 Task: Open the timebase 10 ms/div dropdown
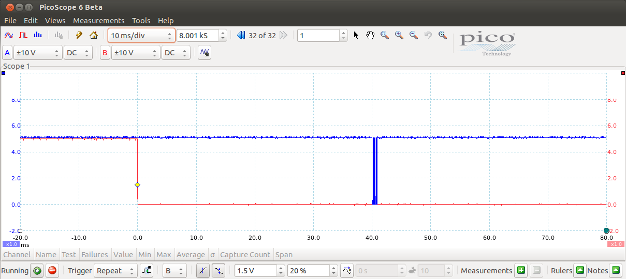click(141, 36)
